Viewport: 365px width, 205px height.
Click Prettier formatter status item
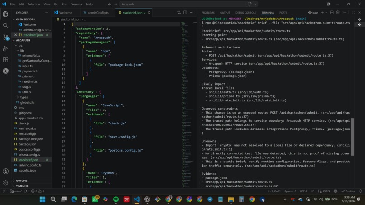click(x=348, y=191)
